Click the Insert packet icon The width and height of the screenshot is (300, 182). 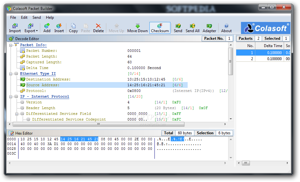point(59,26)
